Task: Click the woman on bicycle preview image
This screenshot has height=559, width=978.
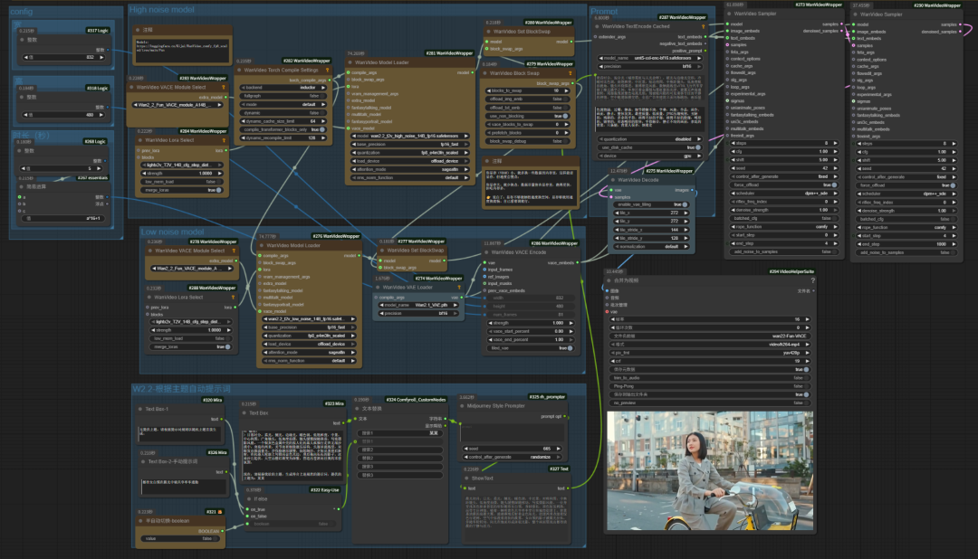Action: coord(710,470)
